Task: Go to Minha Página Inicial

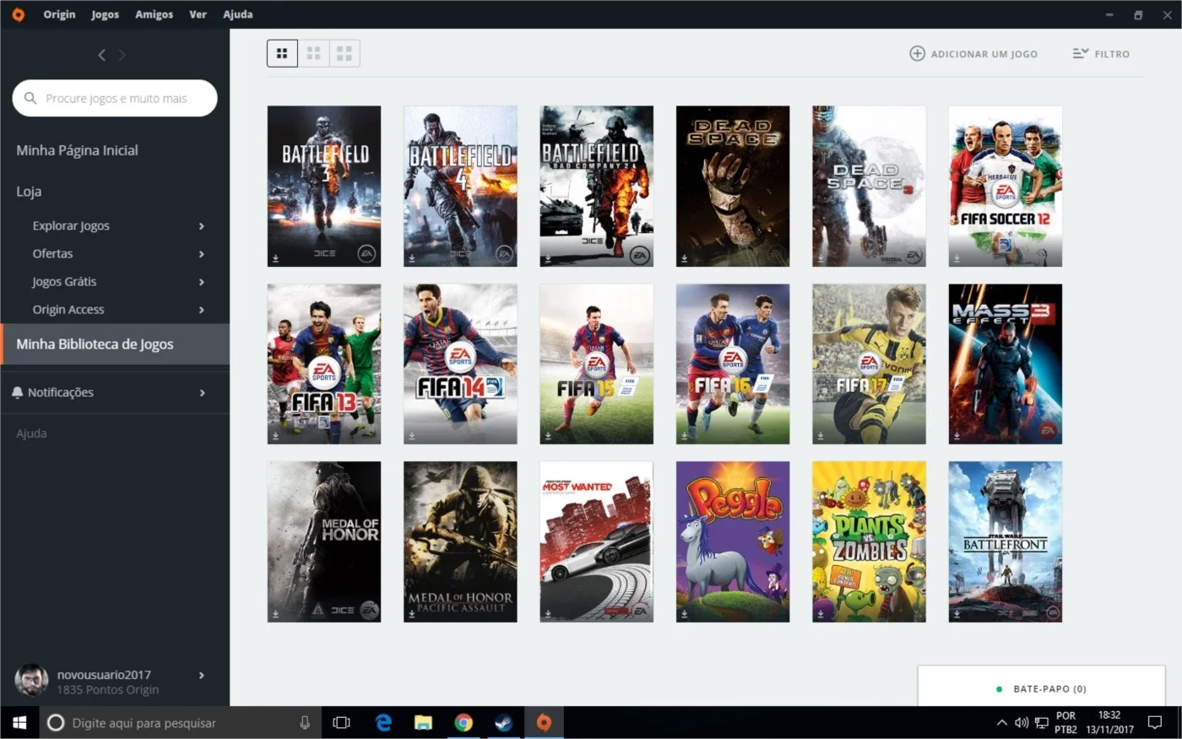Action: (x=77, y=150)
